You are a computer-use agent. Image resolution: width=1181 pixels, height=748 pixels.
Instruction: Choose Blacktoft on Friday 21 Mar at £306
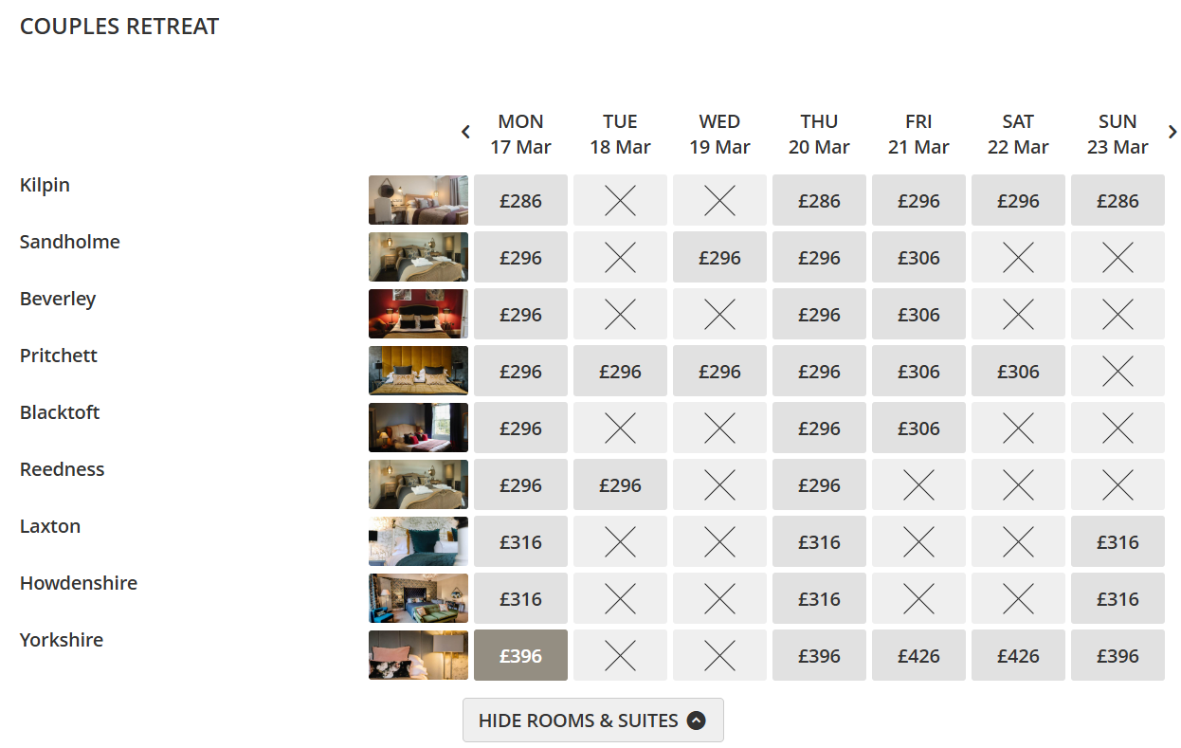[918, 428]
